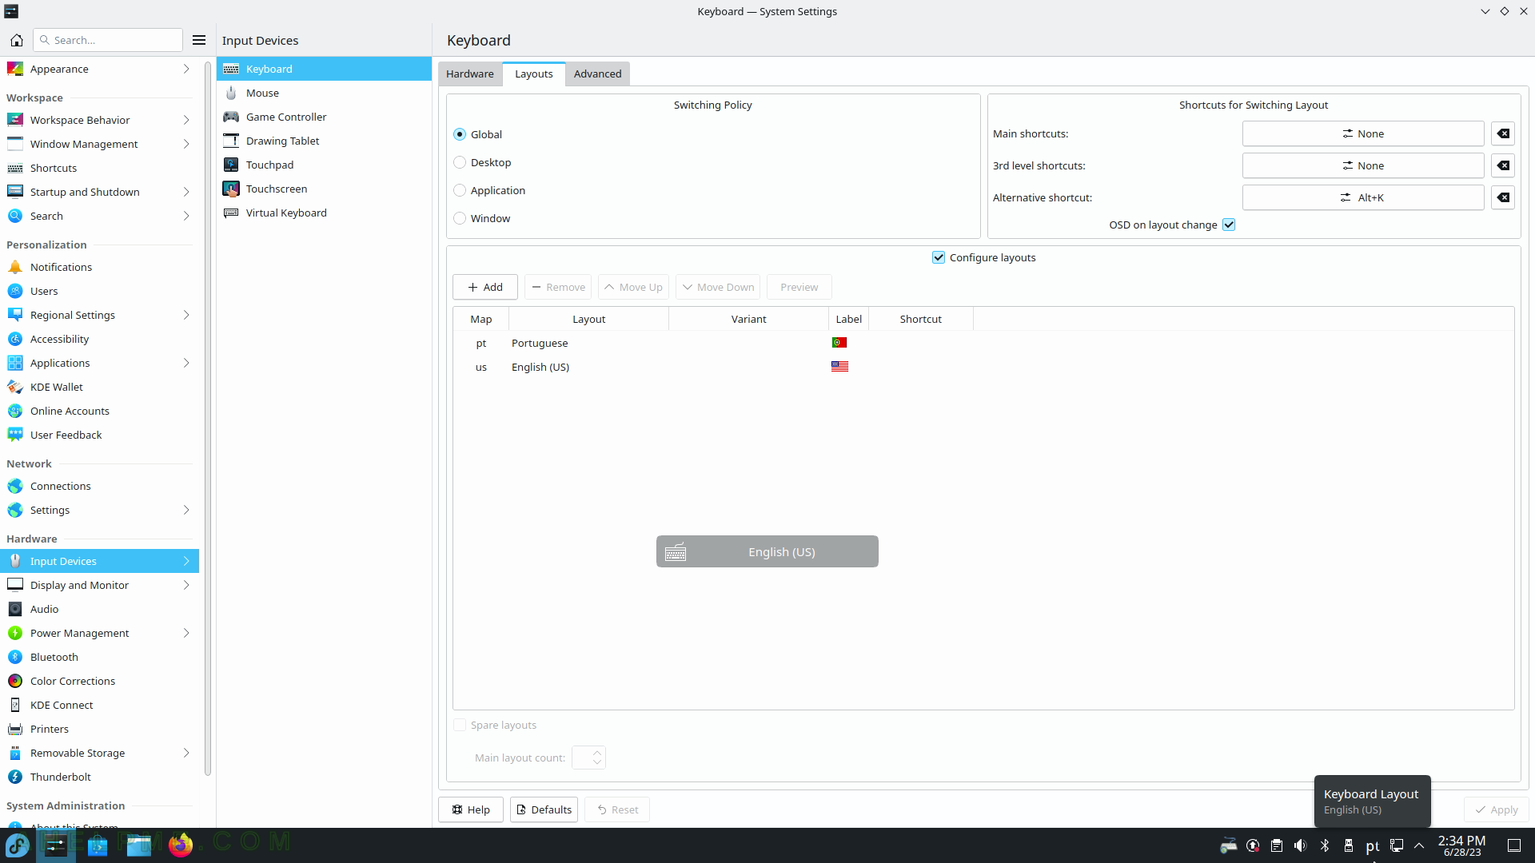Restore Defaults button

[544, 809]
